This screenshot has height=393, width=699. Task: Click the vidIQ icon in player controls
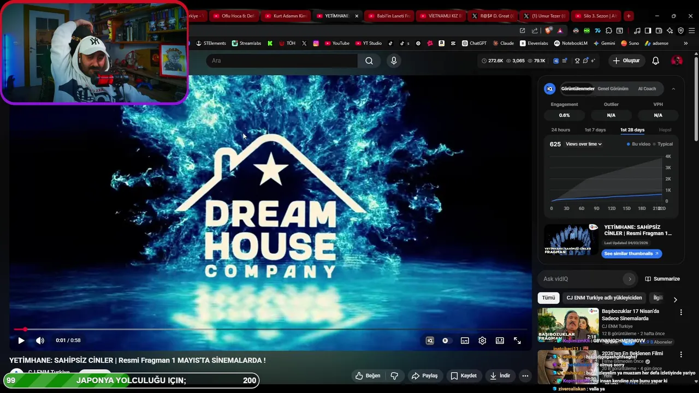[x=430, y=341]
